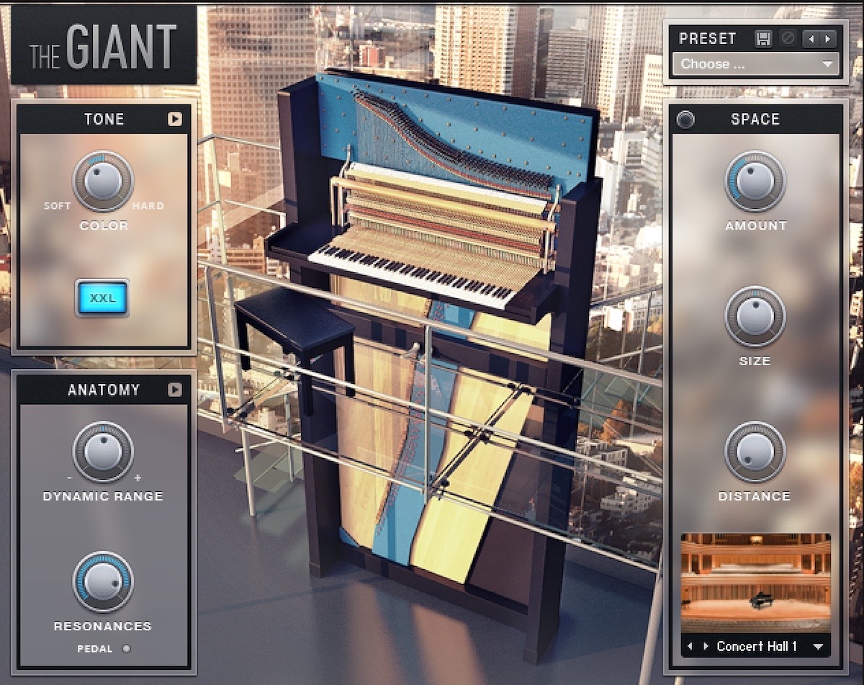Open the Concert Hall 1 room dropdown arrow
This screenshot has width=864, height=685.
coord(818,647)
